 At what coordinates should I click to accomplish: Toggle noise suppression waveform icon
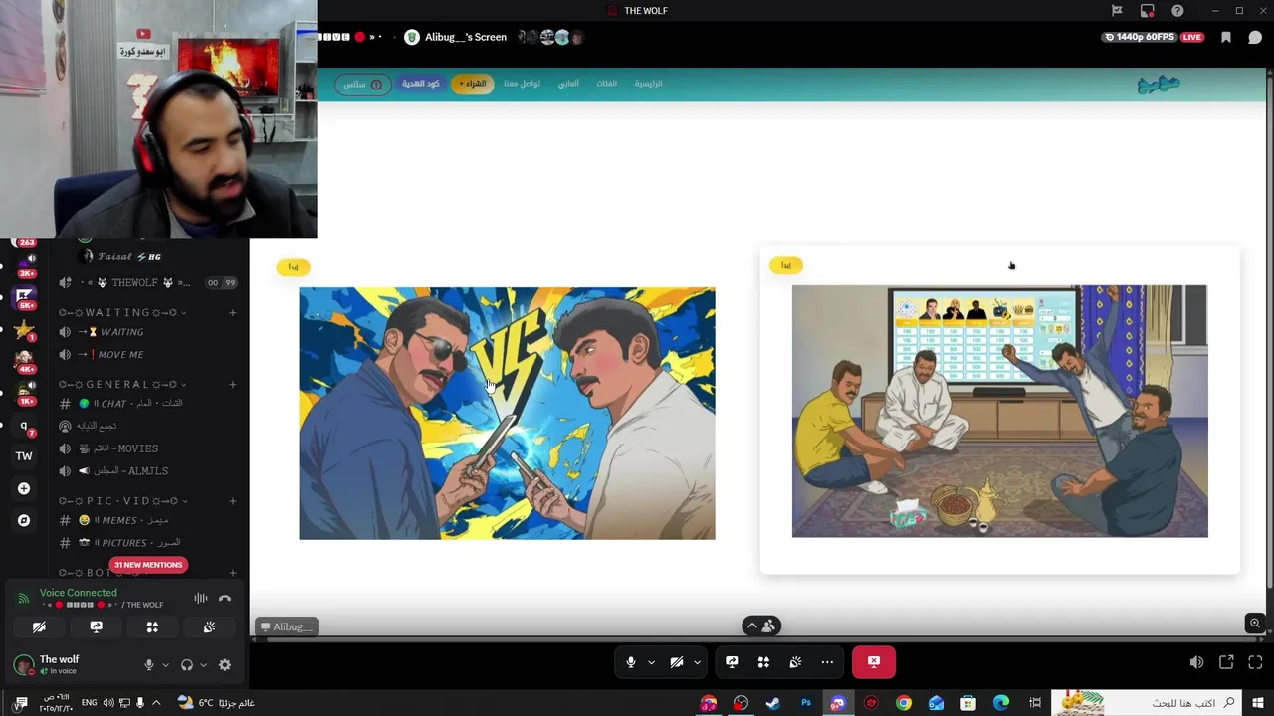[201, 599]
